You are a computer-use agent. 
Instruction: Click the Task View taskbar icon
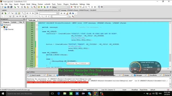click(52, 94)
